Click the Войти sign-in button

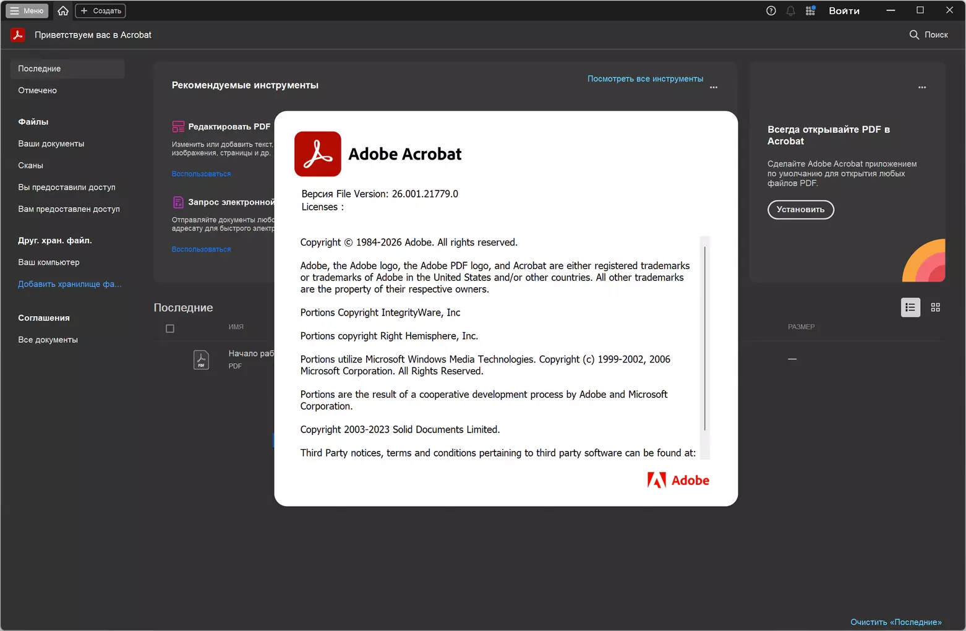click(x=844, y=11)
